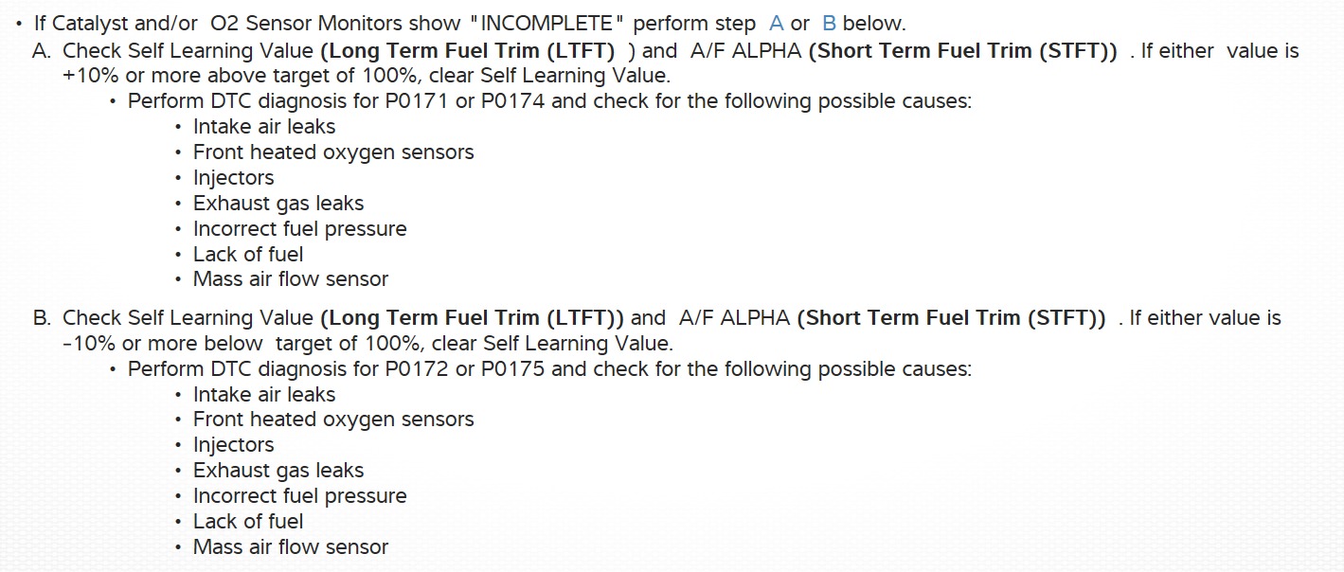Click "Intake air leaks" under step A
The height and width of the screenshot is (572, 1344).
(264, 127)
